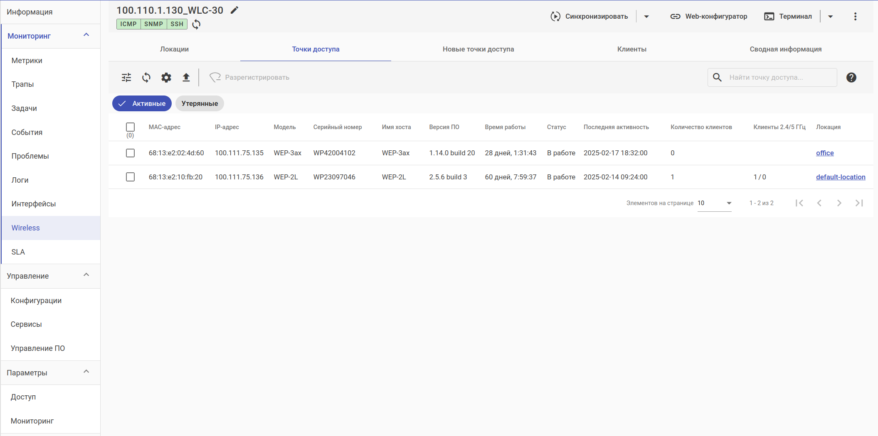
Task: Open the filter settings sliders icon
Action: tap(126, 77)
